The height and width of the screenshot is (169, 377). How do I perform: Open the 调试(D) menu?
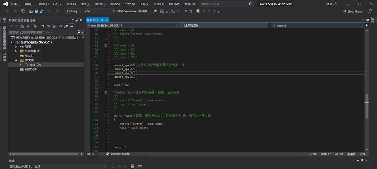pyautogui.click(x=100, y=4)
